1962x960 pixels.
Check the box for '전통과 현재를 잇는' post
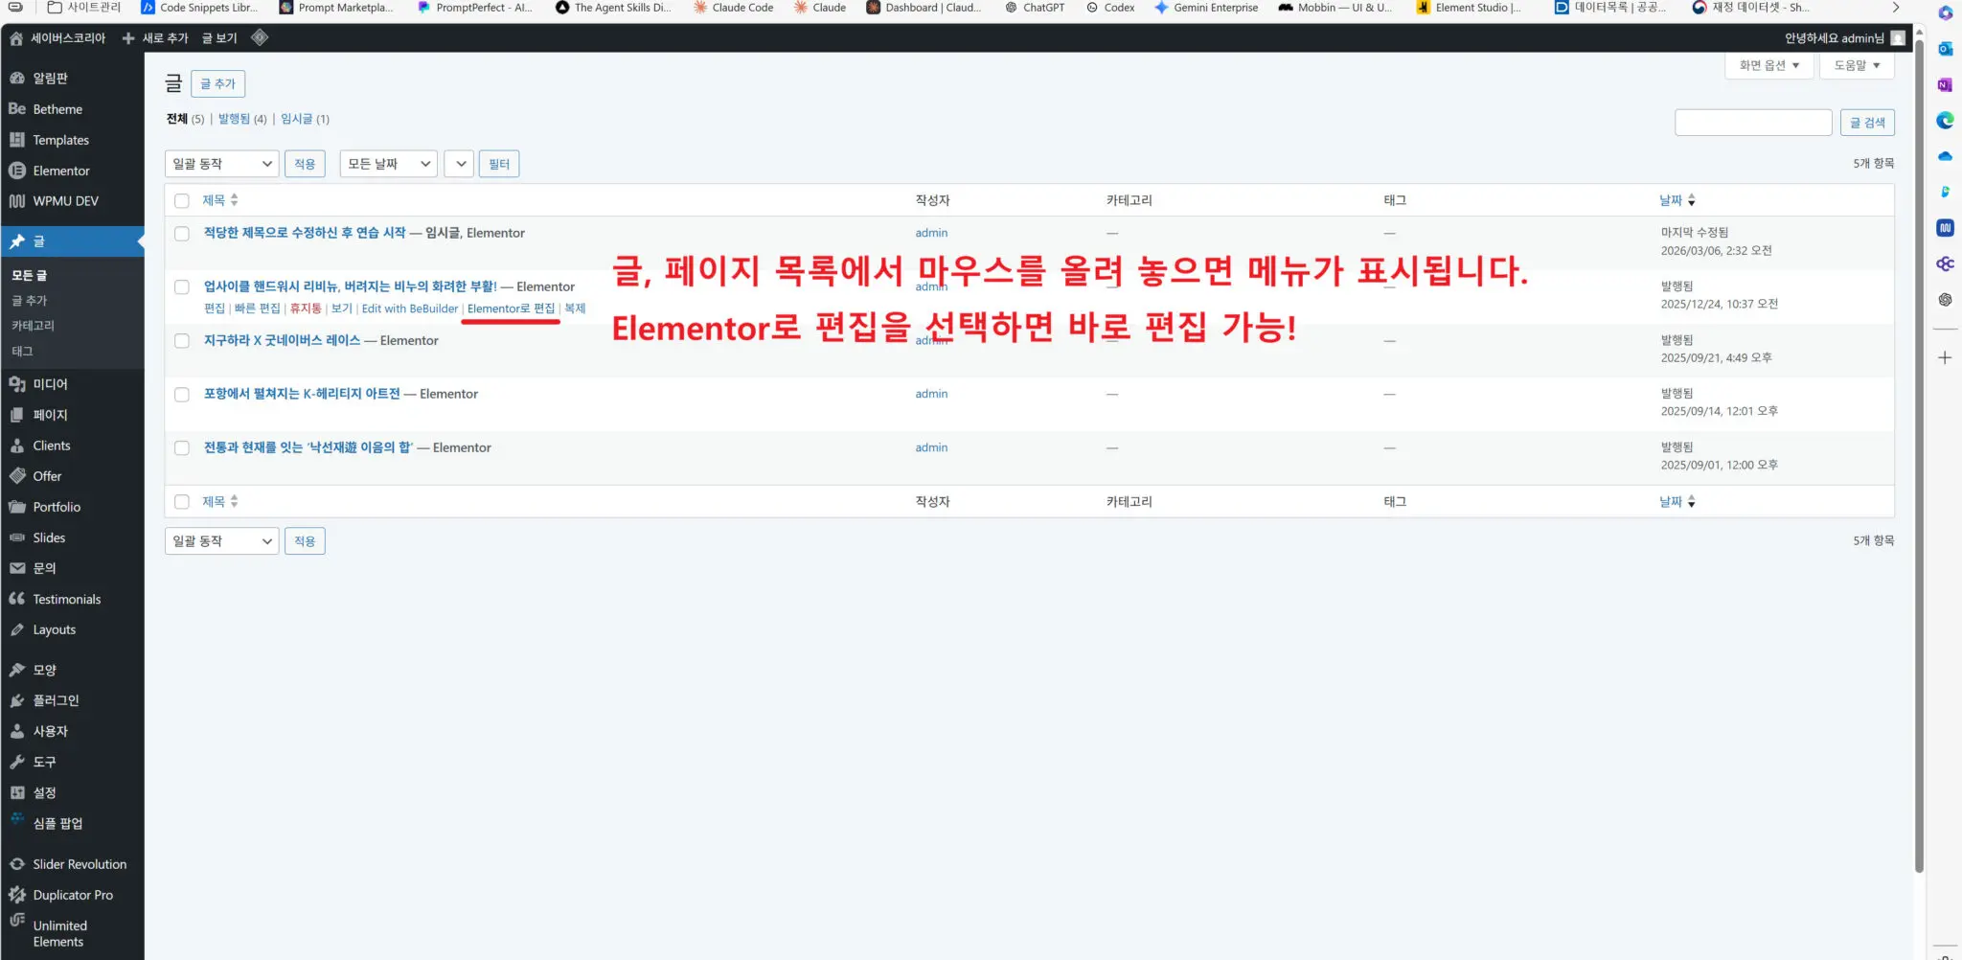[182, 447]
